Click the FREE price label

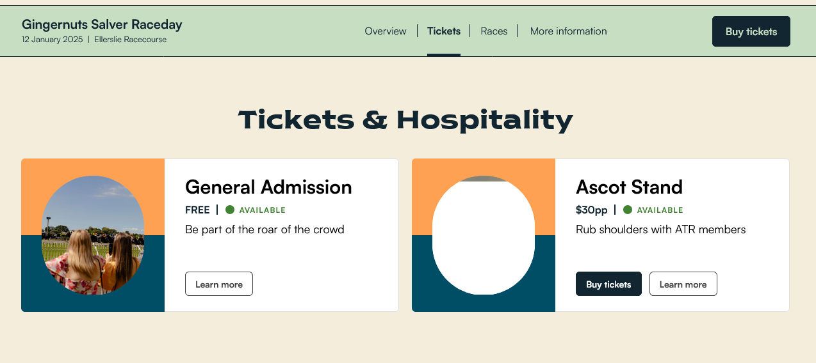tap(197, 210)
